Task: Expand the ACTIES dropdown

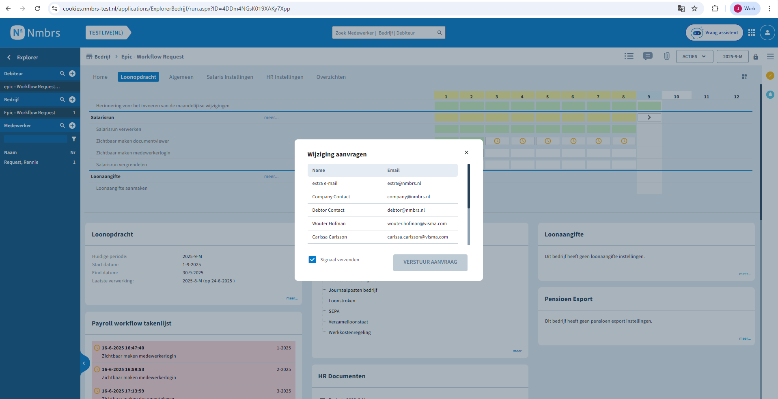Action: 694,56
